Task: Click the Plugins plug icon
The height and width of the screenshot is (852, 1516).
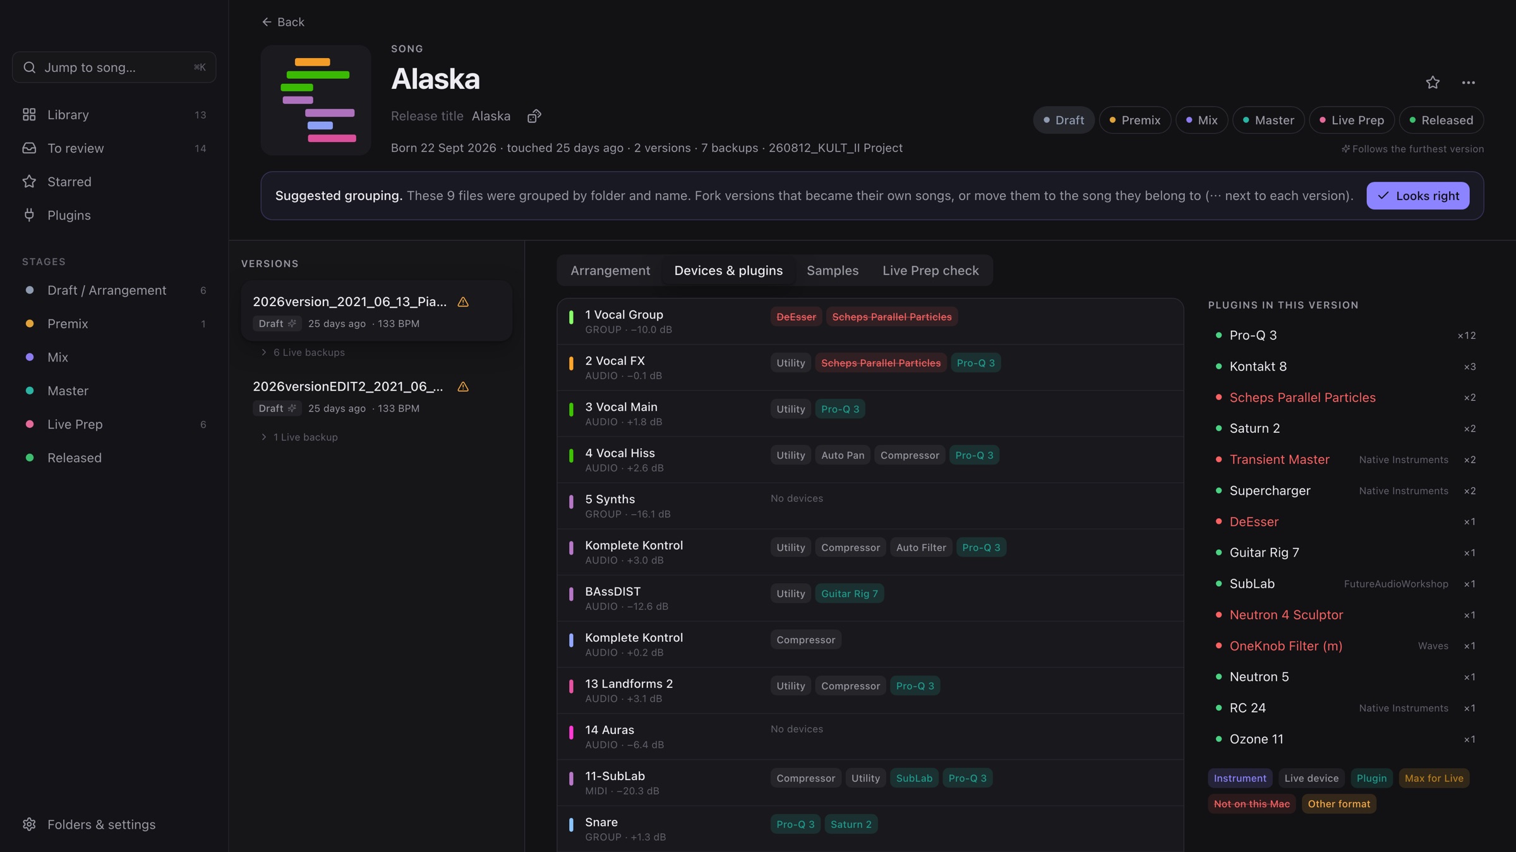Action: coord(29,215)
